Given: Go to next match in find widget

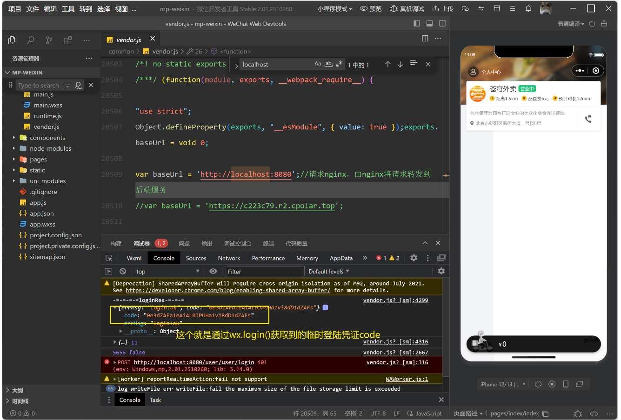Looking at the screenshot, I should 400,64.
